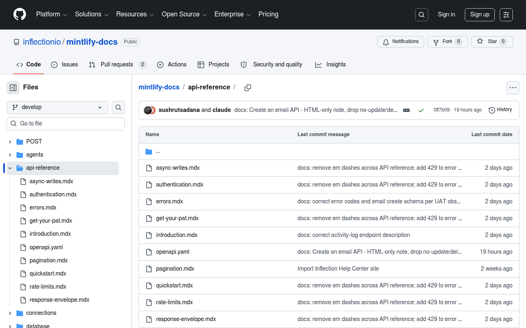Switch to Pull requests tab
Screen dimensions: 526x328
coord(118,65)
